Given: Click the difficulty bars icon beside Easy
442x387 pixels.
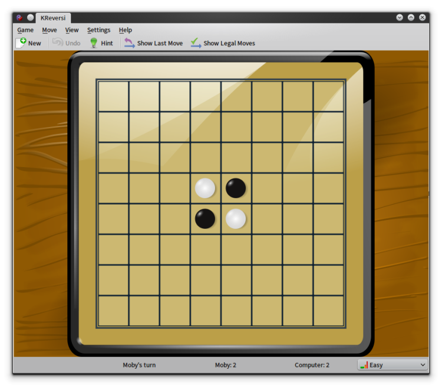Looking at the screenshot, I should (364, 365).
